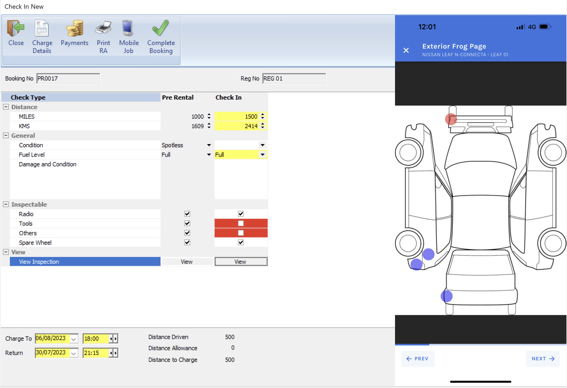This screenshot has width=567, height=388.
Task: Click the Check Type column header
Action: [81, 97]
